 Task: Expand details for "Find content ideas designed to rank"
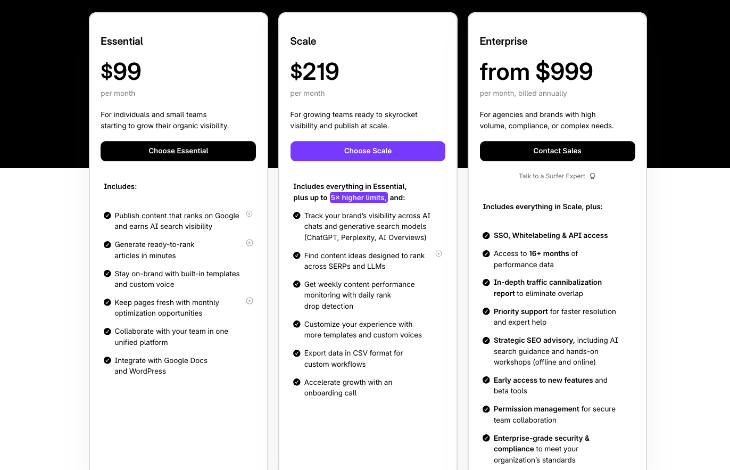438,254
